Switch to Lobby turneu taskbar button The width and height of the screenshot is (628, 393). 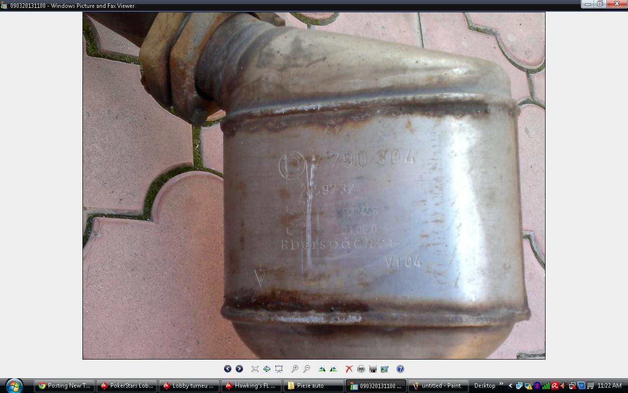[x=189, y=386]
